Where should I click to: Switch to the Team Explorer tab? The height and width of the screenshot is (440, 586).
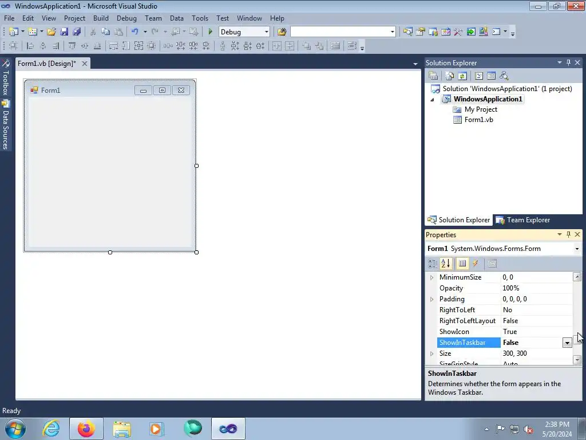[x=522, y=220]
